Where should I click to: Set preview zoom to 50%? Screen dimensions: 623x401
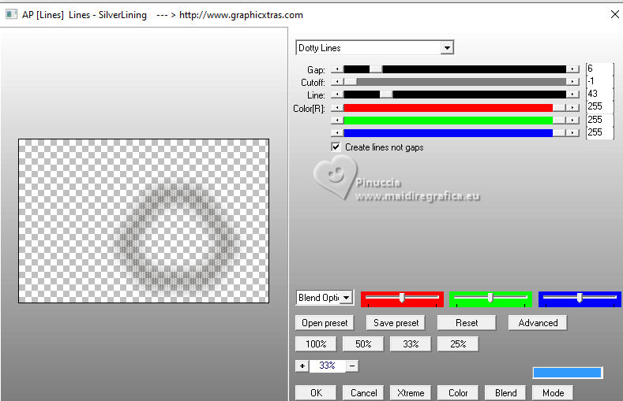coord(363,344)
